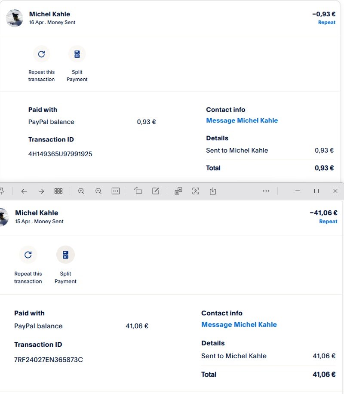Save image with download icon
The image size is (344, 394).
(212, 191)
